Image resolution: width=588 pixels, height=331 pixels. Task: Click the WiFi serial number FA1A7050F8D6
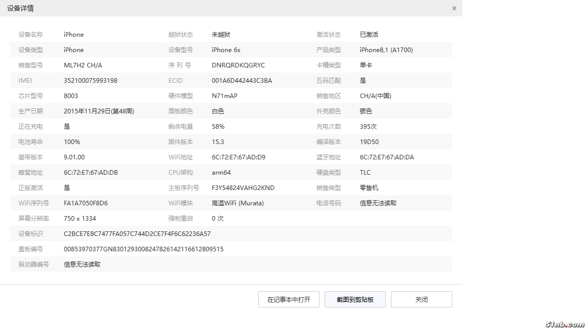pos(85,203)
